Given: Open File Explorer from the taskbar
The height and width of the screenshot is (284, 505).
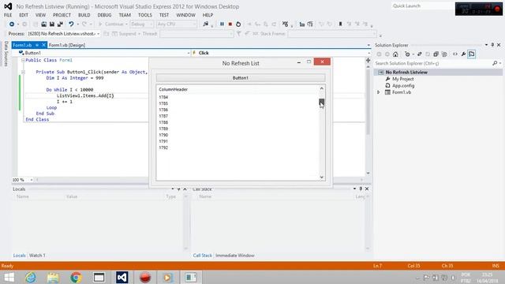Looking at the screenshot, I should pos(53,277).
